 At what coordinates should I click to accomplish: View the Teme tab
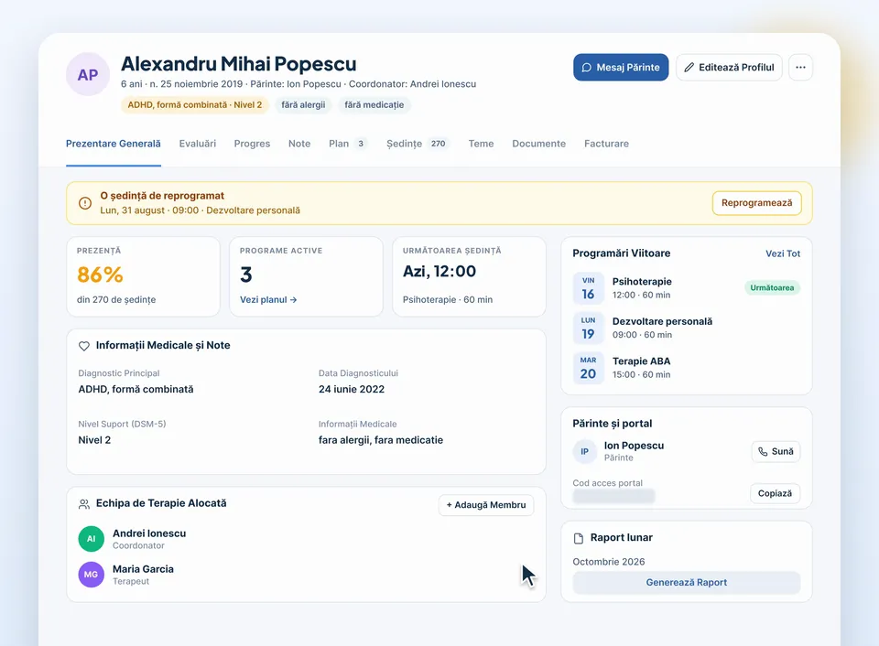[x=481, y=144]
